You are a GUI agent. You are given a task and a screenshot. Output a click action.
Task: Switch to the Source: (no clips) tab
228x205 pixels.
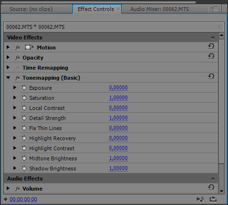pos(31,9)
